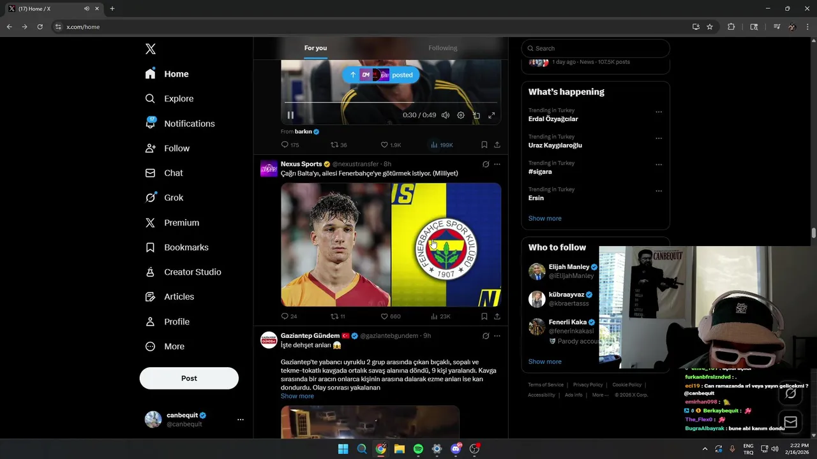Open options for Uraz Kaygılaroğlu trend
The width and height of the screenshot is (817, 459).
659,138
